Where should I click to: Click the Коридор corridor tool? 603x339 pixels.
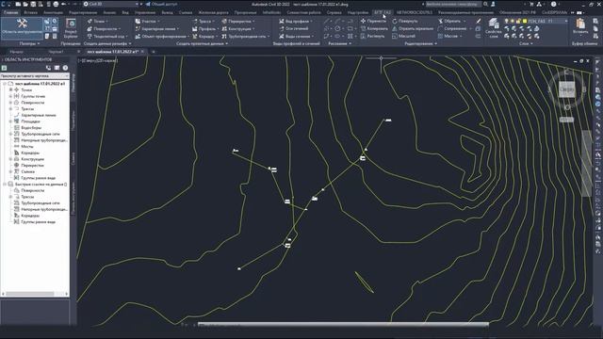204,36
